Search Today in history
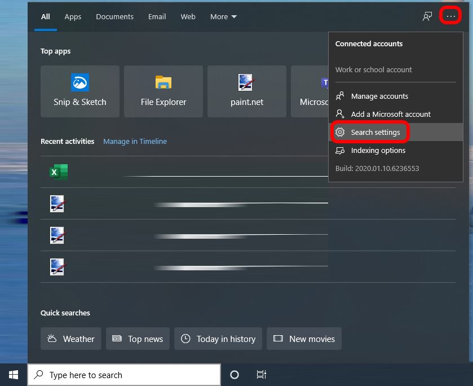Image resolution: width=473 pixels, height=386 pixels. [x=218, y=339]
